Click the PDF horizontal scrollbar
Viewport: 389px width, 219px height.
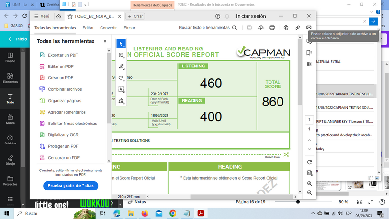pyautogui.click(x=241, y=196)
